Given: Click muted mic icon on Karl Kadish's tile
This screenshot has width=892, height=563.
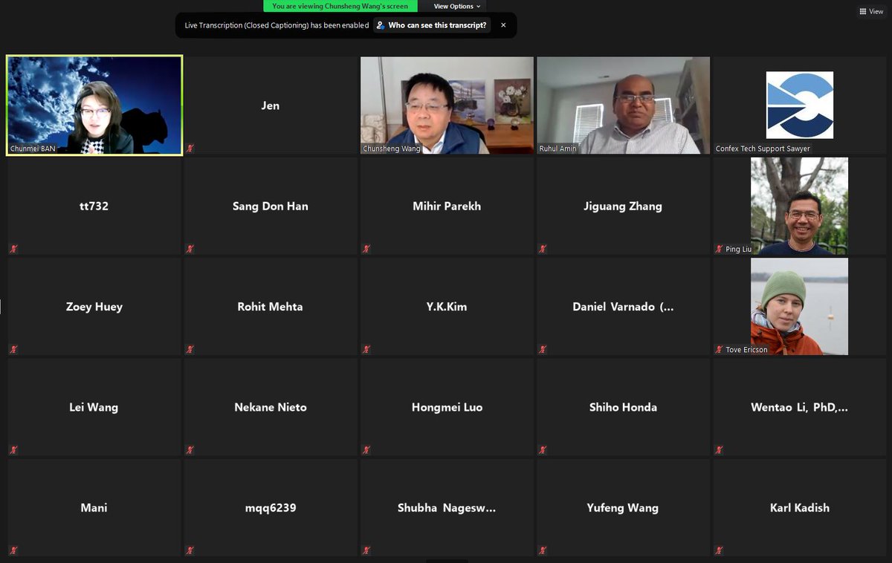Looking at the screenshot, I should [719, 550].
